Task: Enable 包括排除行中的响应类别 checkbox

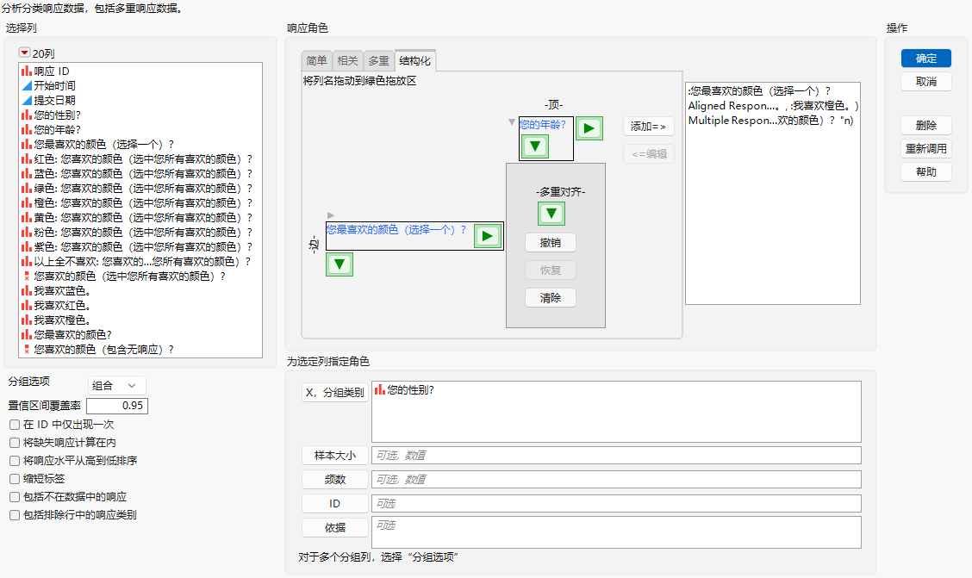Action: pos(15,515)
